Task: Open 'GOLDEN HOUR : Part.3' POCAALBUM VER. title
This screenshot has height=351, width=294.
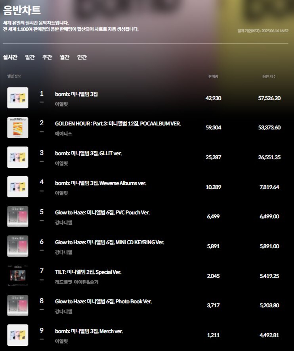Action: (x=118, y=123)
